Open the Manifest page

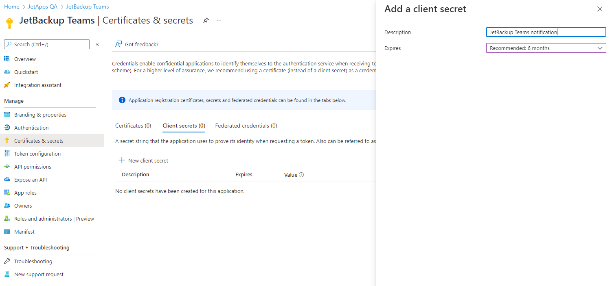coord(24,232)
